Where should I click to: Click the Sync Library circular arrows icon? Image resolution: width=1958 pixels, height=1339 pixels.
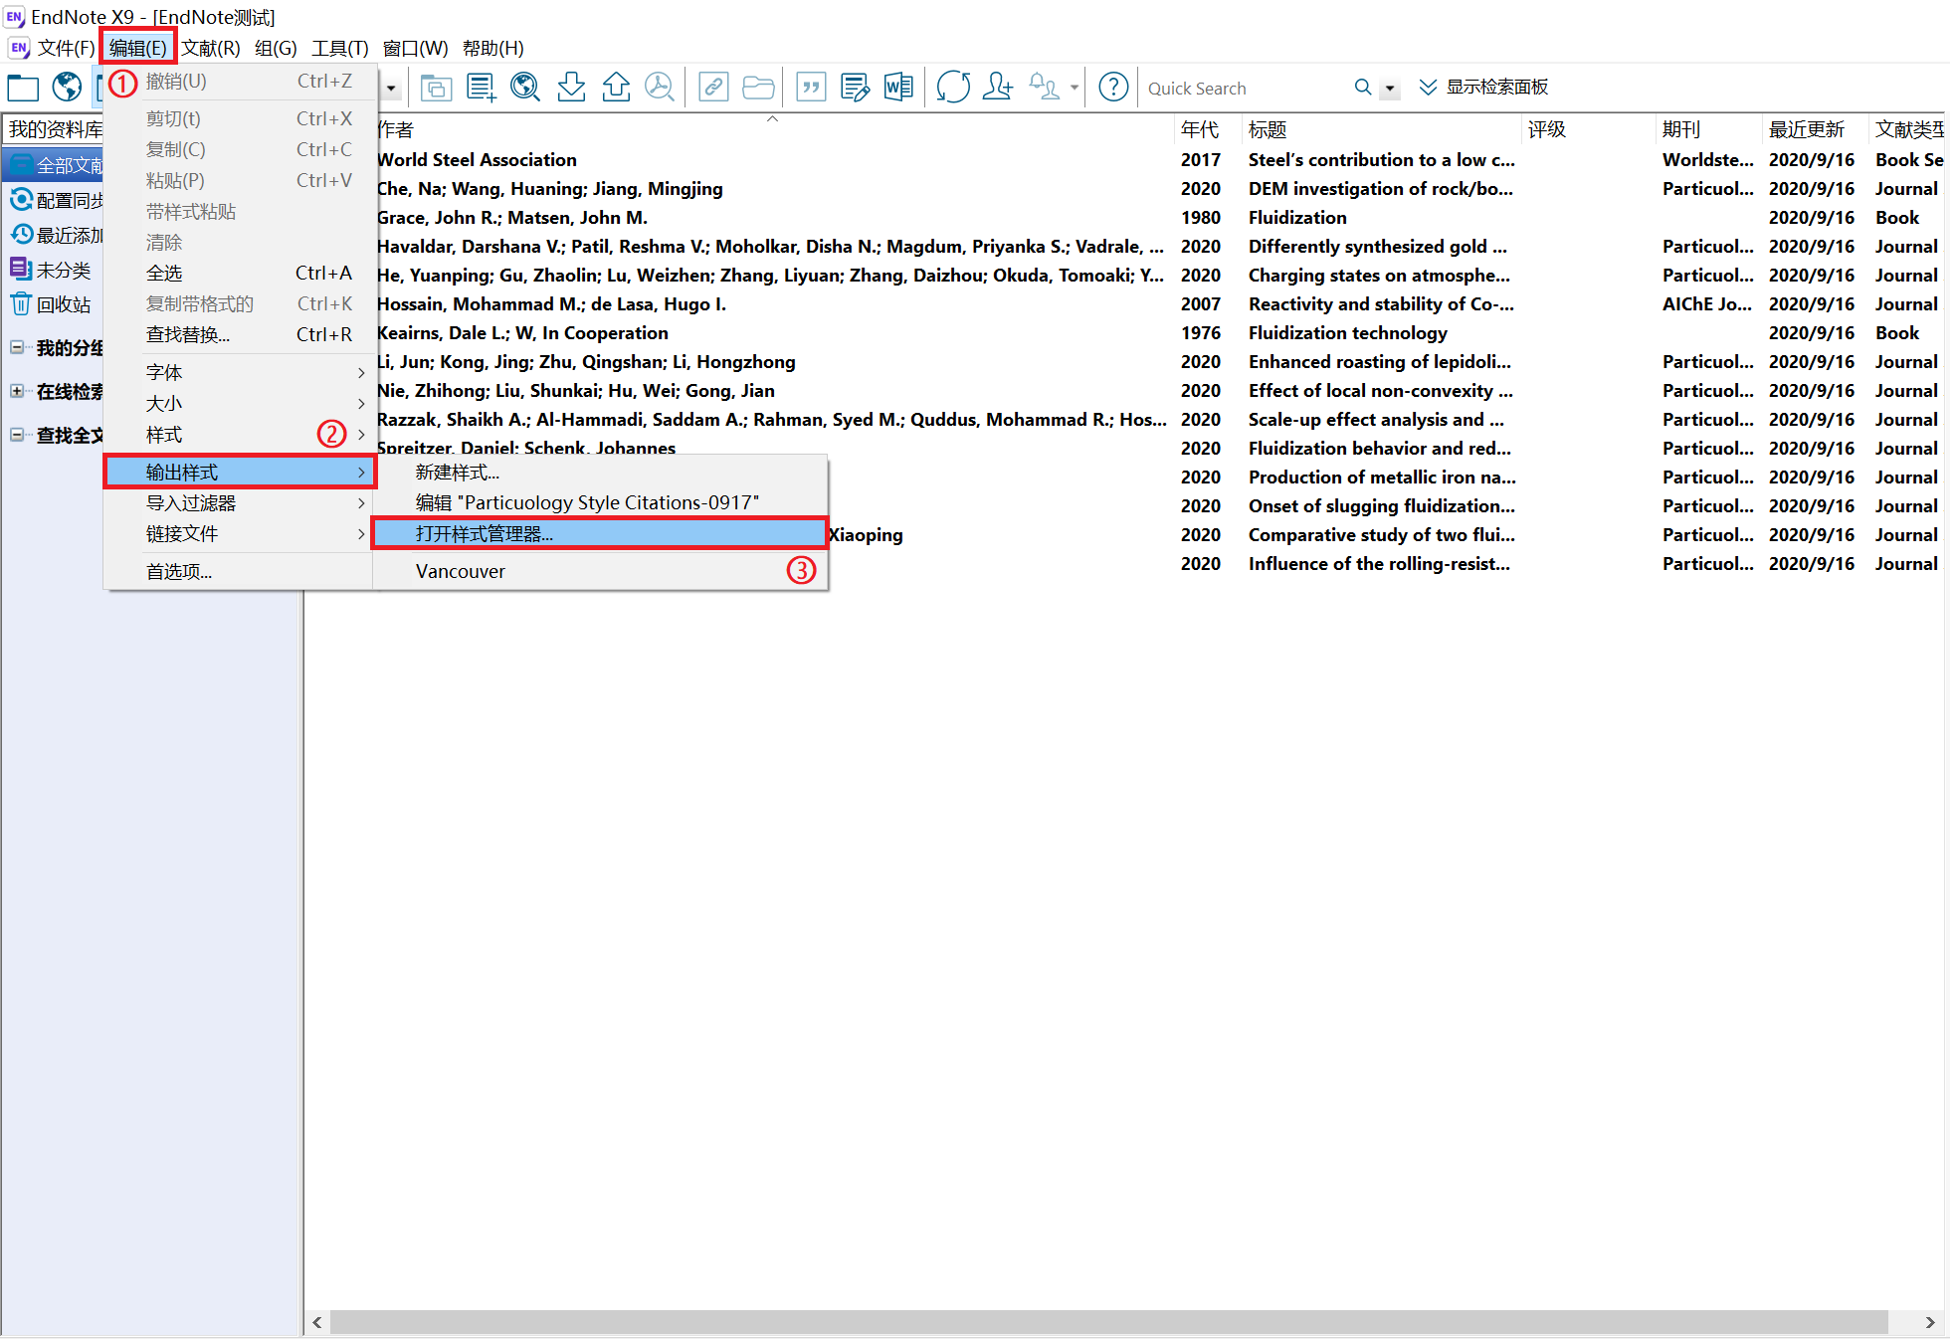952,88
